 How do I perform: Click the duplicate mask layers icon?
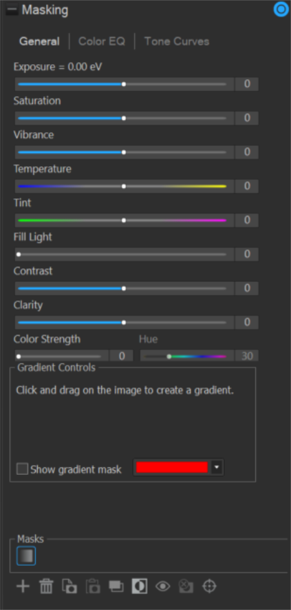click(x=116, y=587)
